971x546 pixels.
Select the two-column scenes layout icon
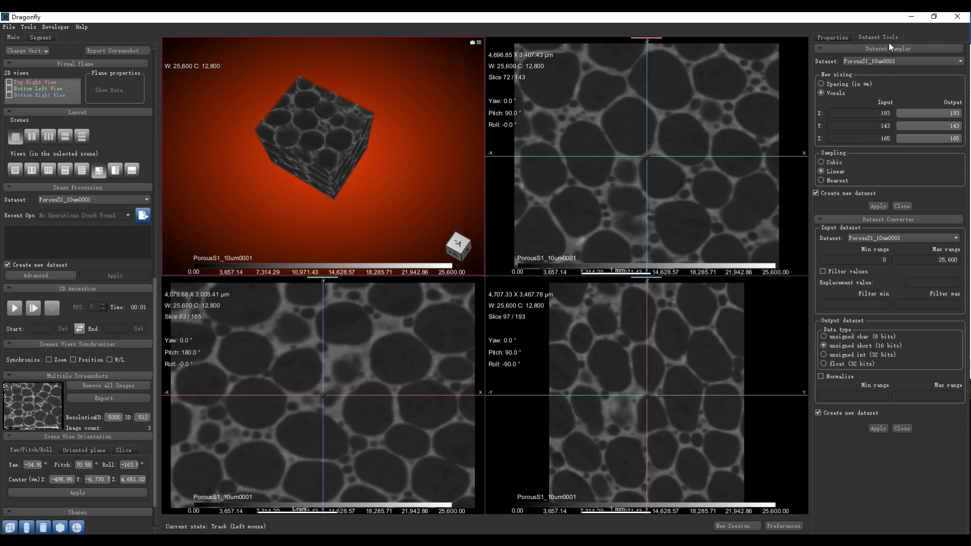tap(31, 136)
